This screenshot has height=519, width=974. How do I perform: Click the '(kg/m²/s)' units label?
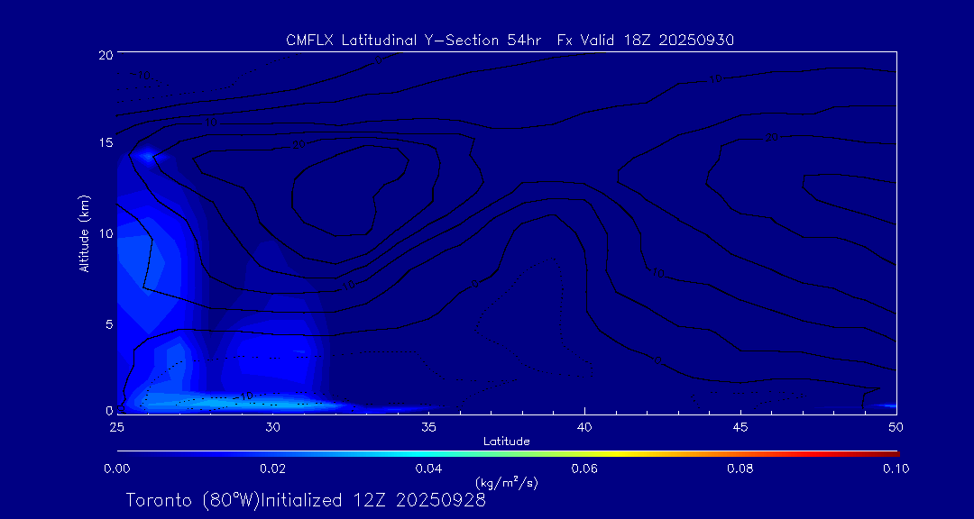tap(506, 483)
